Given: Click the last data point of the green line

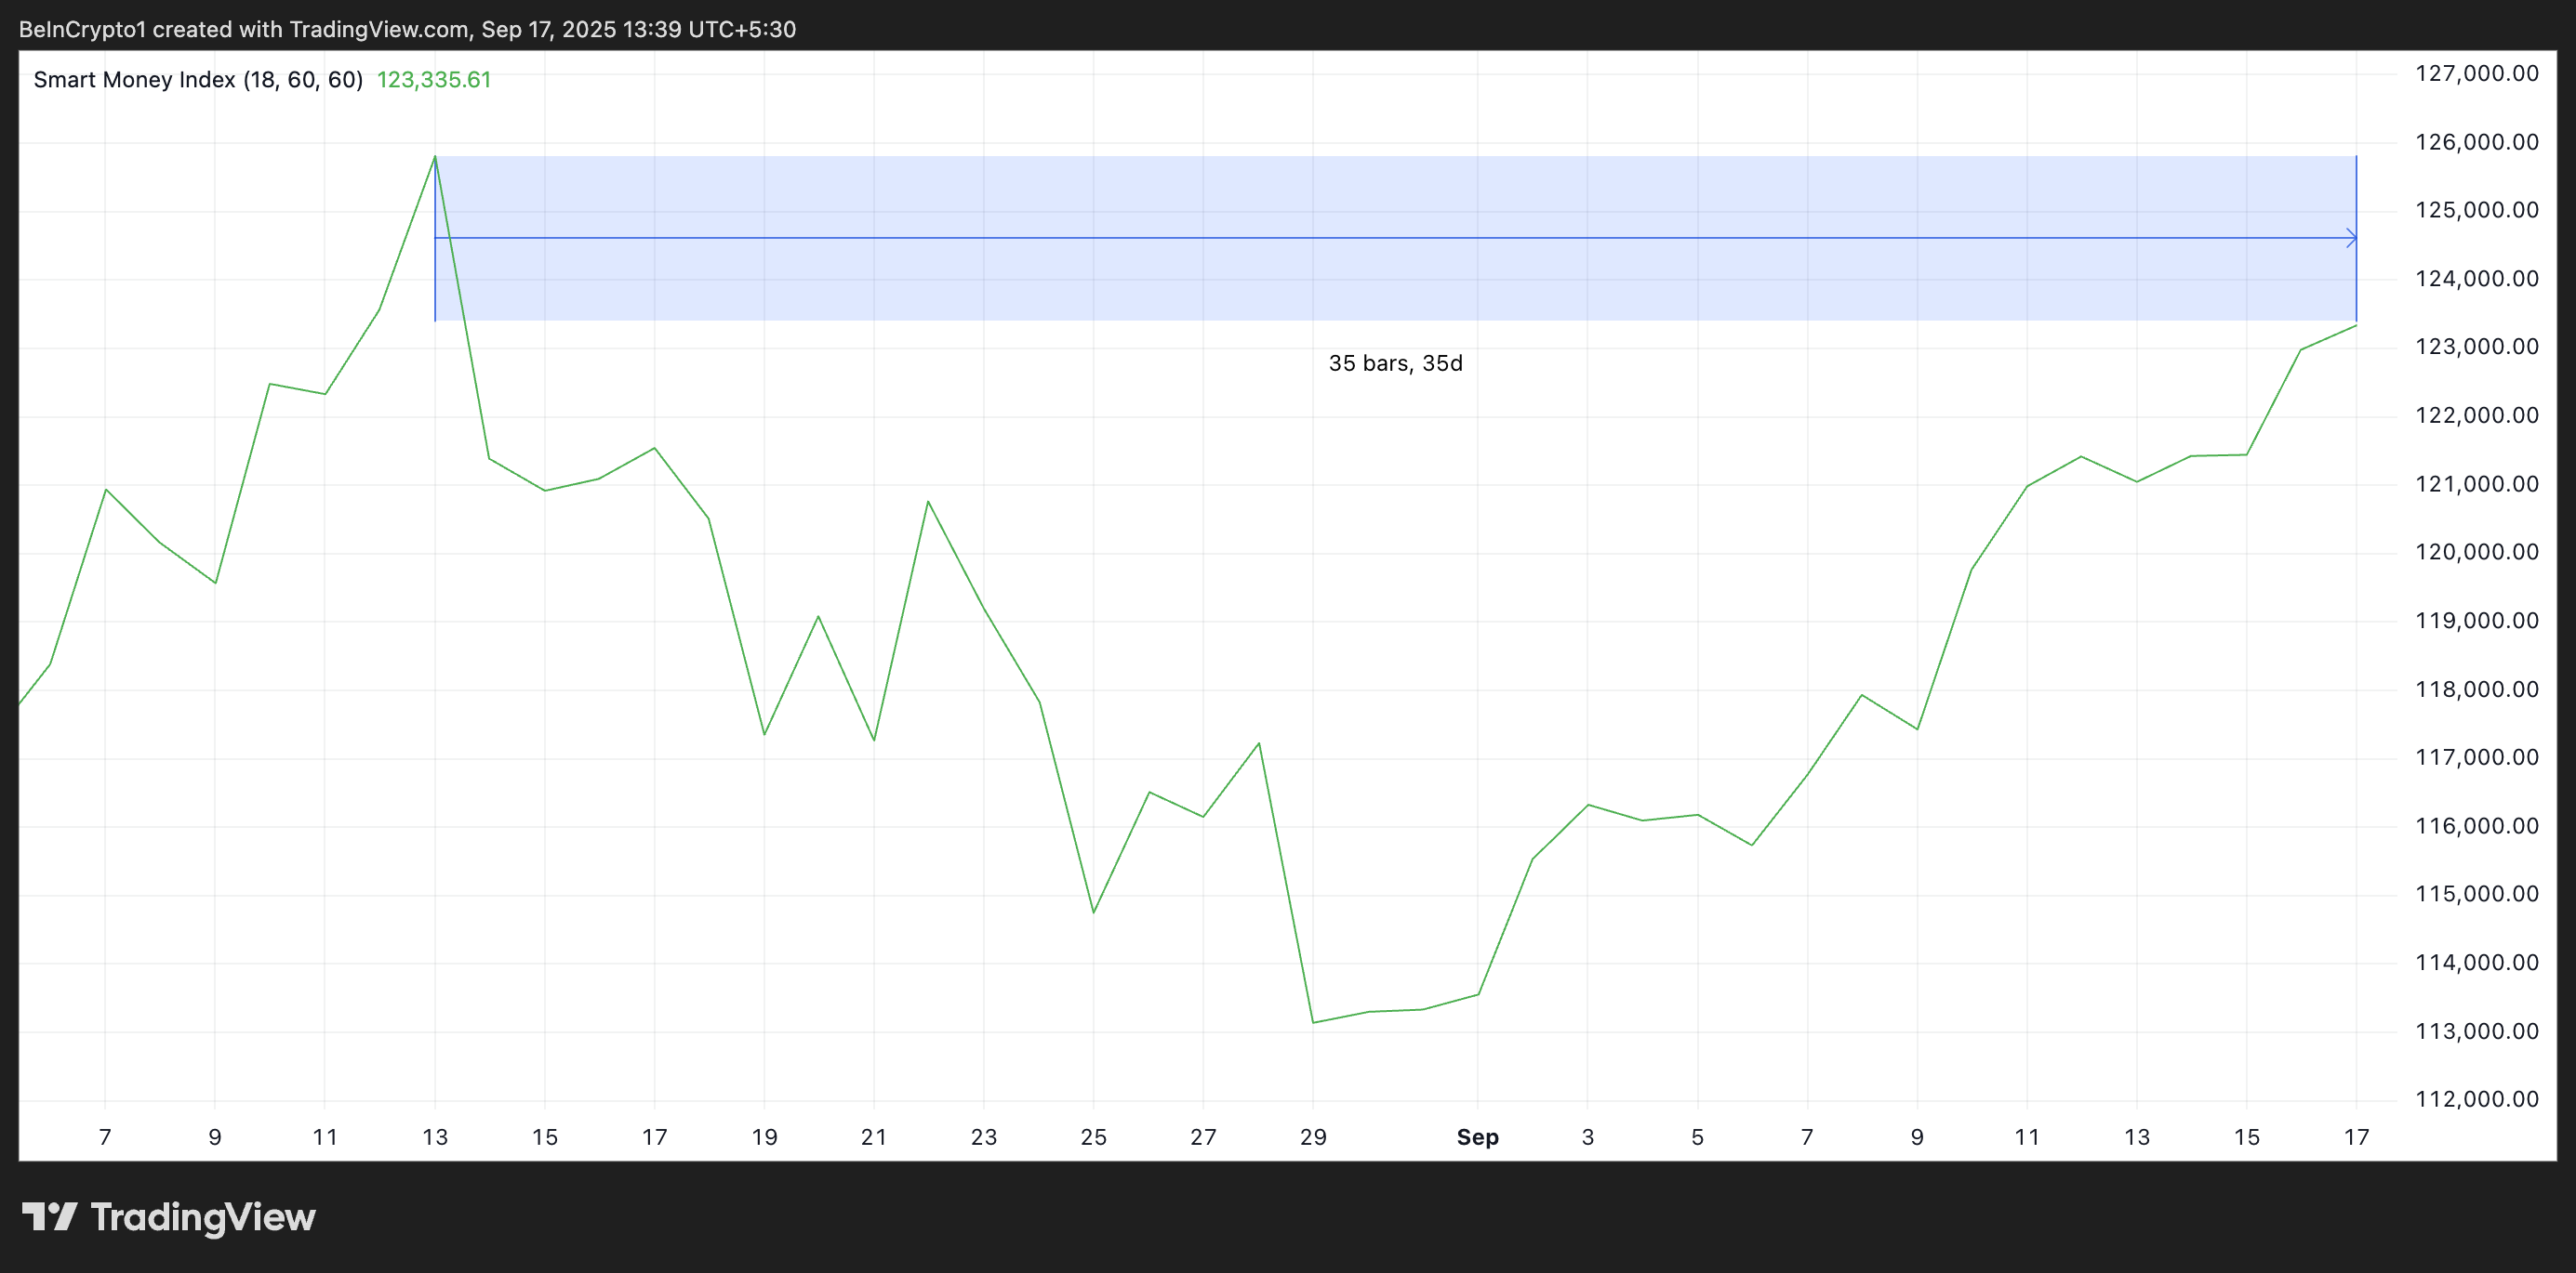Looking at the screenshot, I should (2356, 326).
